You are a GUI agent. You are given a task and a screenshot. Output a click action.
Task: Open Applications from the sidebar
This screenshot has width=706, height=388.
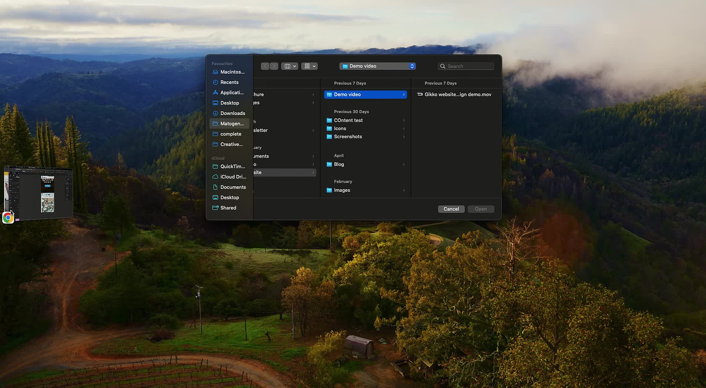point(231,93)
